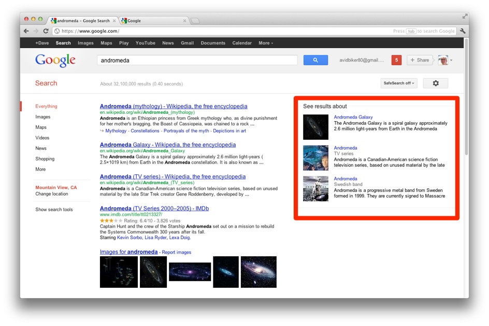Open the Andromeda (mythology) Wikipedia result
Image resolution: width=489 pixels, height=326 pixels.
[x=174, y=106]
